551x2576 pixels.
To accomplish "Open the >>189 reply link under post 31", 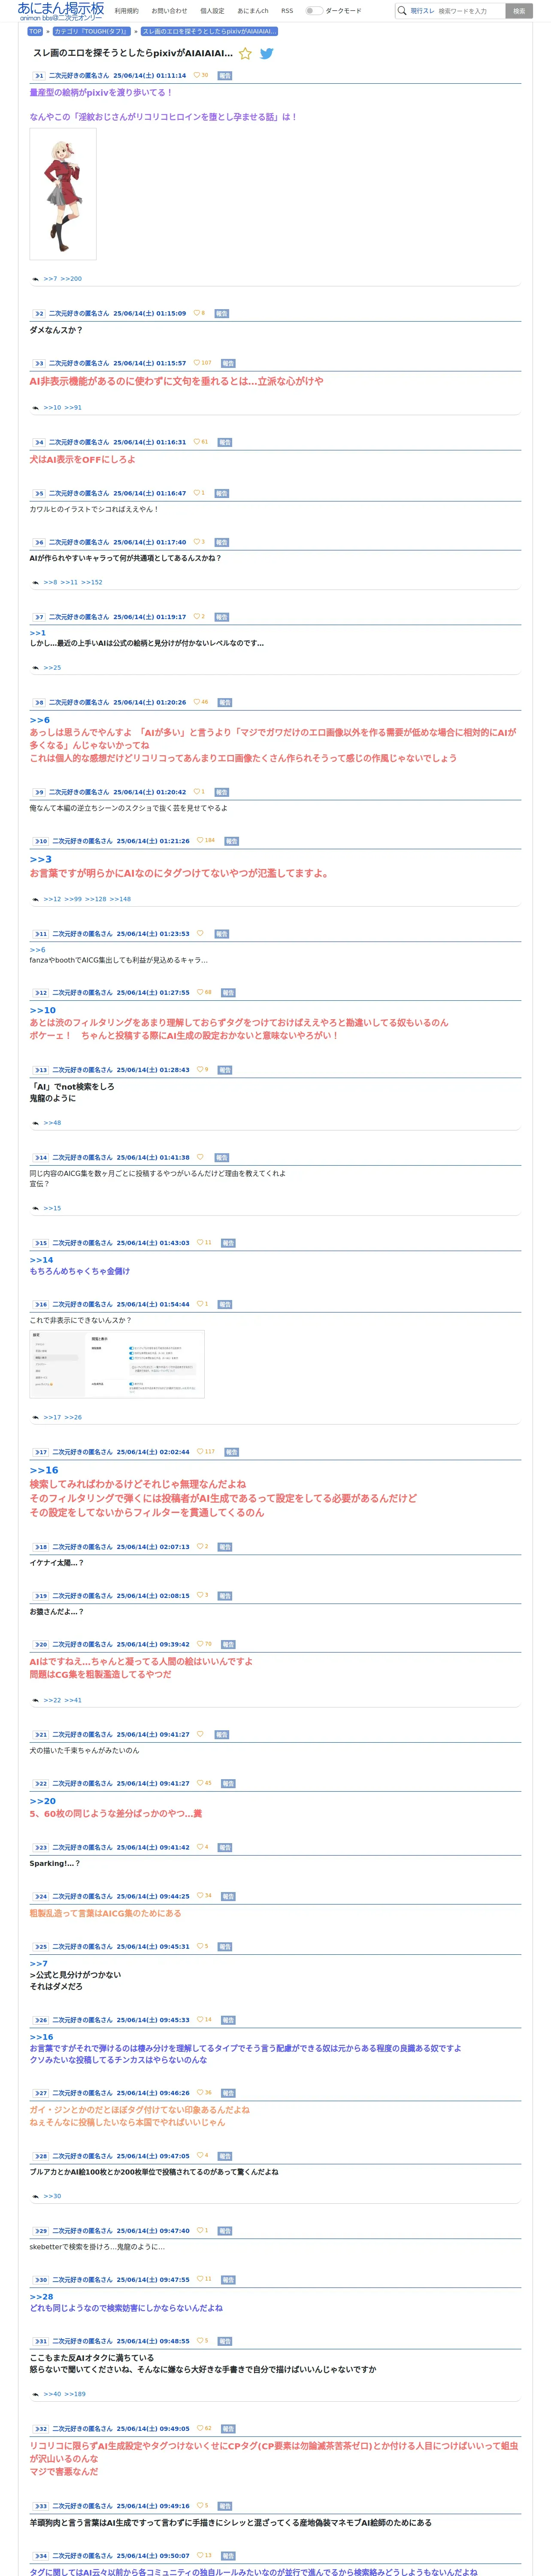I will tap(75, 2394).
